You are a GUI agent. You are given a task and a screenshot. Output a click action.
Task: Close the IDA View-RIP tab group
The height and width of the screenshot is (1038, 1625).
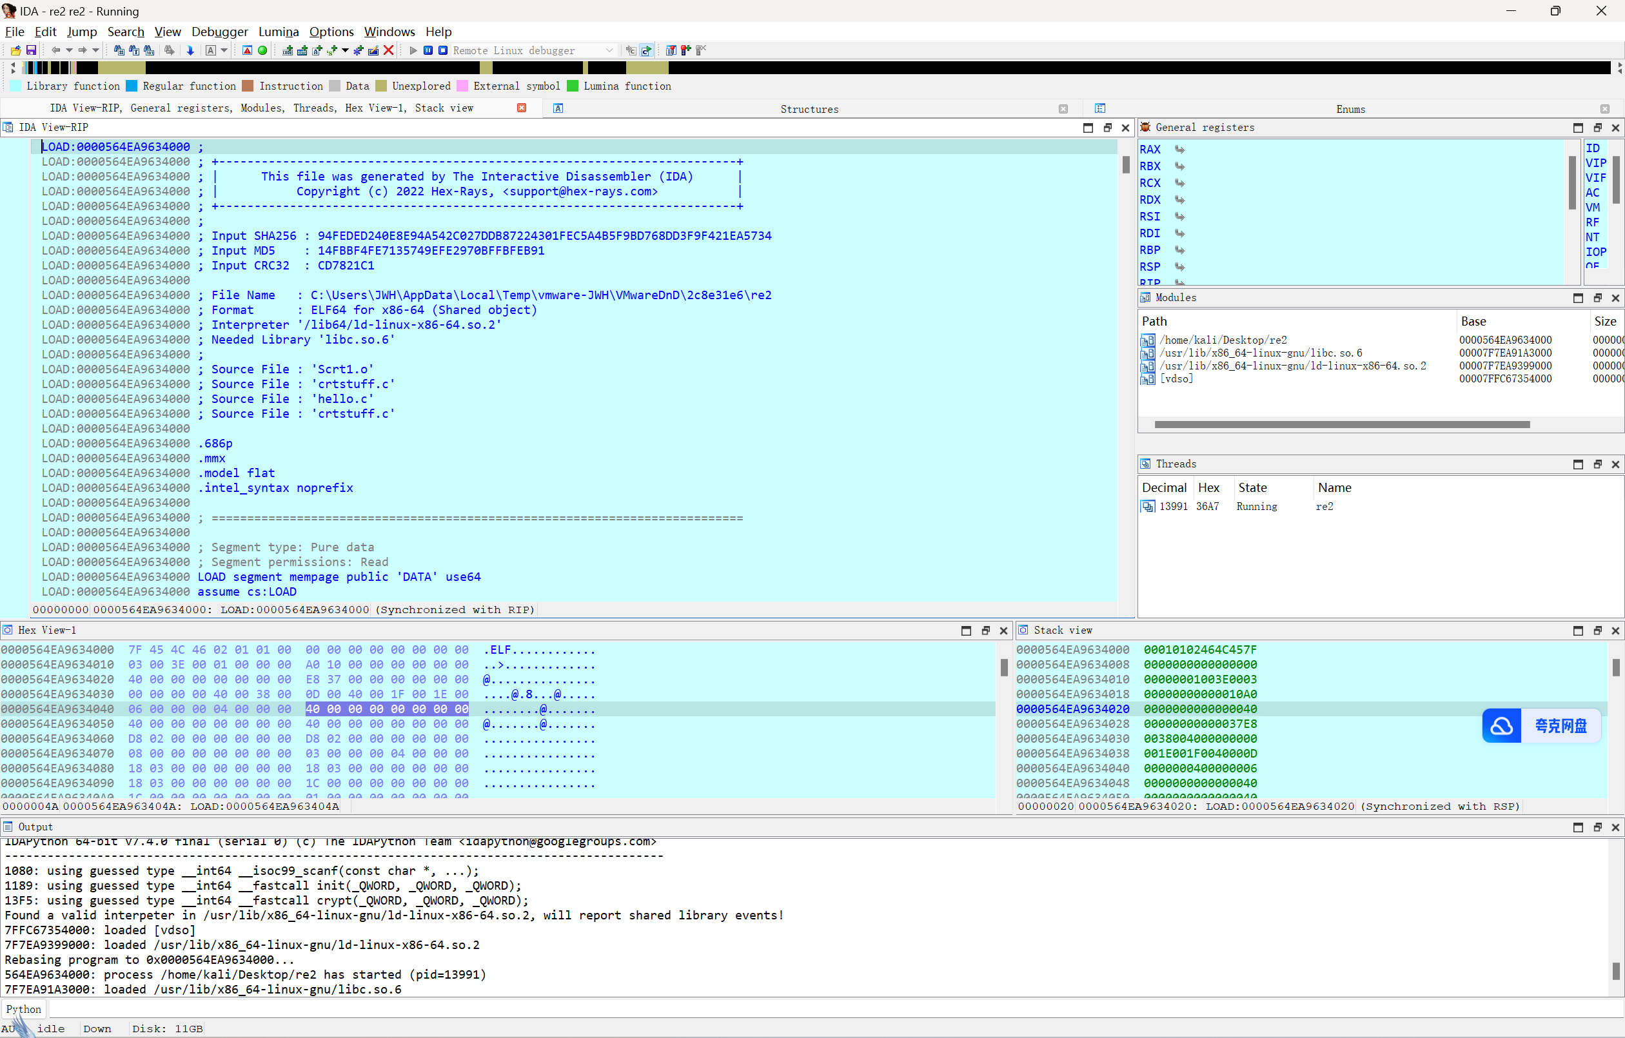(x=522, y=108)
